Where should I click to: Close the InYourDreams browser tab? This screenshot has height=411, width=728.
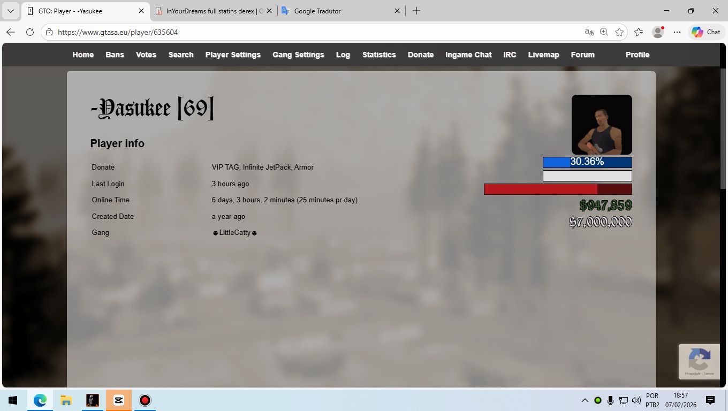(x=269, y=11)
